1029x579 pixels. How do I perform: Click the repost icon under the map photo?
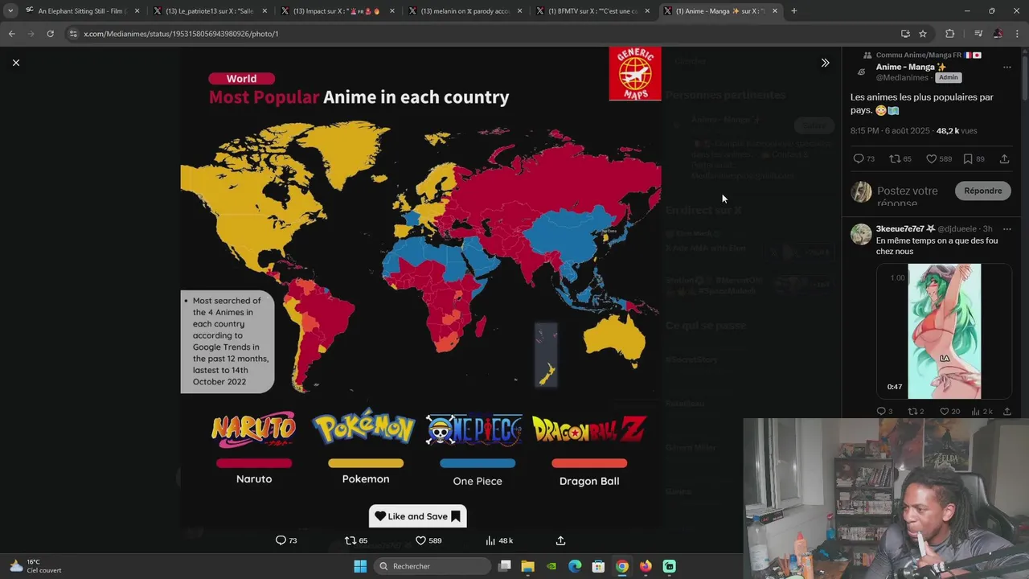[x=350, y=540]
